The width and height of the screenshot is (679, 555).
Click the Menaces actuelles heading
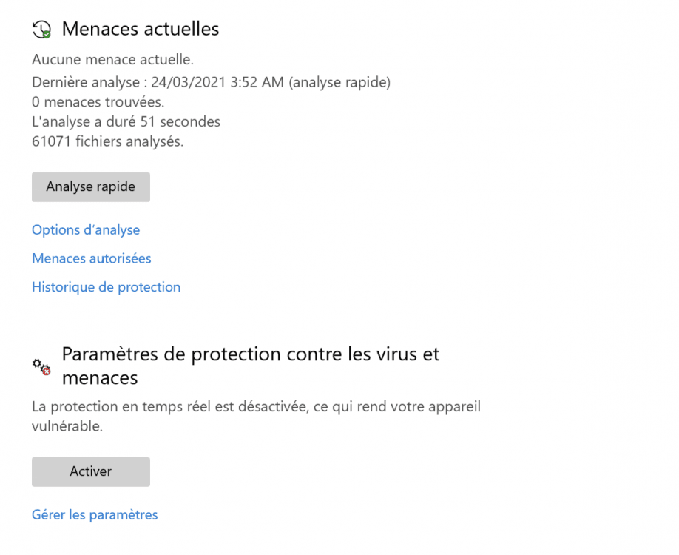tap(141, 29)
